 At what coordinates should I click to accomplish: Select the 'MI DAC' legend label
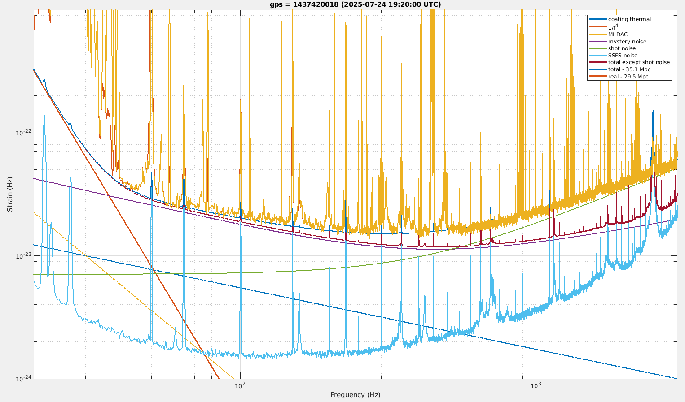click(x=618, y=35)
